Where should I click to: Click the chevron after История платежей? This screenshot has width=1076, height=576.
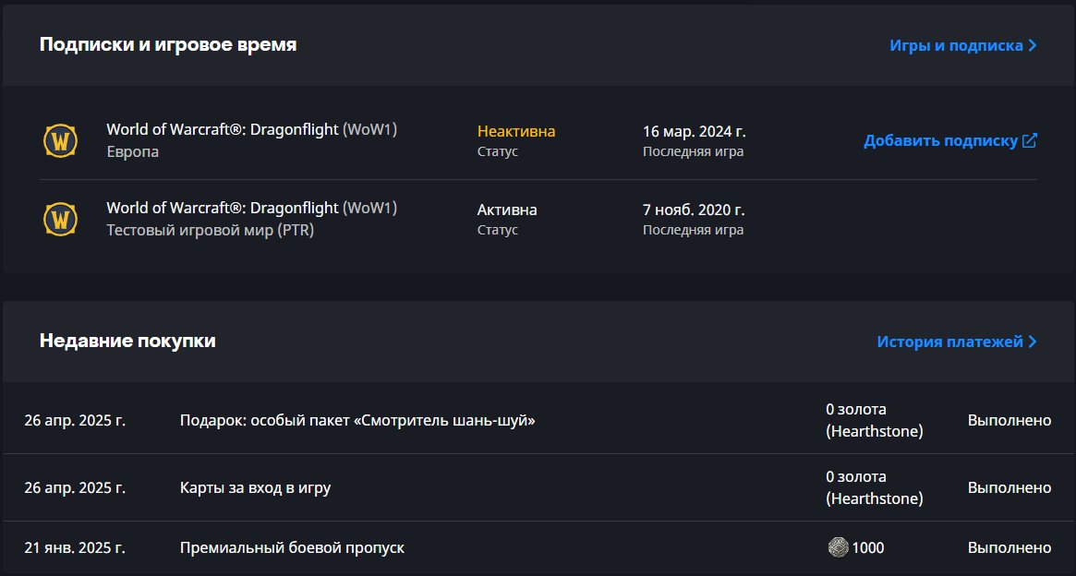pyautogui.click(x=1033, y=342)
